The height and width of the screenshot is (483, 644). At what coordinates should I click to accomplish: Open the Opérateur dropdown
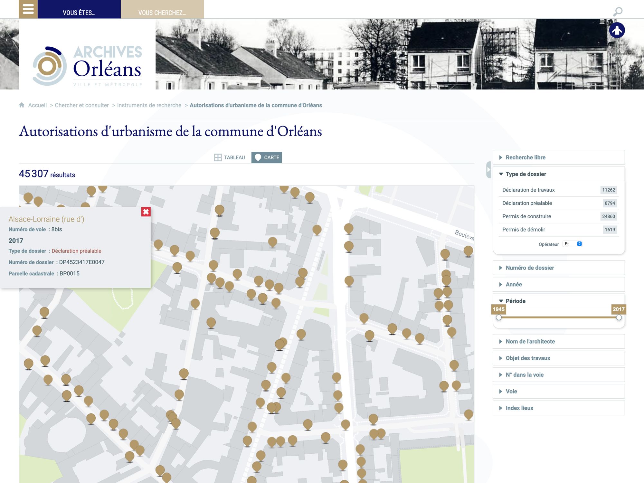click(573, 244)
